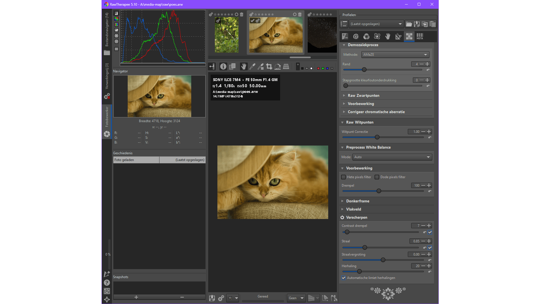Select the straighten rotate tool
The height and width of the screenshot is (304, 540).
pos(278,66)
